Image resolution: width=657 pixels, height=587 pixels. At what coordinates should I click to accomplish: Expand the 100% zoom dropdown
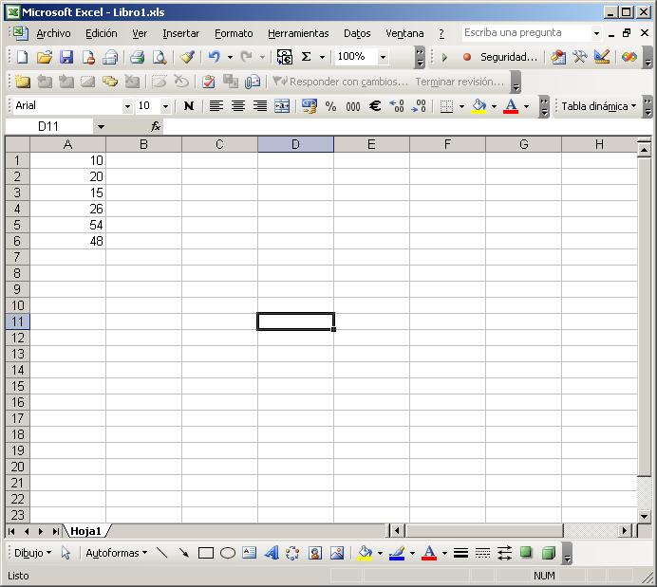[383, 57]
